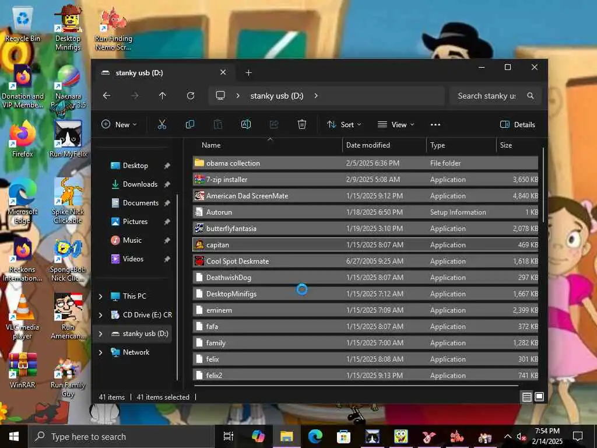Expand CD Drive (E:) tree node
This screenshot has width=597, height=448.
click(100, 315)
